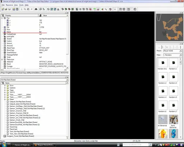Image resolution: width=184 pixels, height=147 pixels.
Task: Select the CombatScript property row
Action: (x=33, y=34)
